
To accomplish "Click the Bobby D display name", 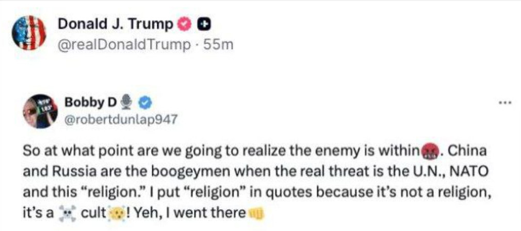I will point(90,103).
